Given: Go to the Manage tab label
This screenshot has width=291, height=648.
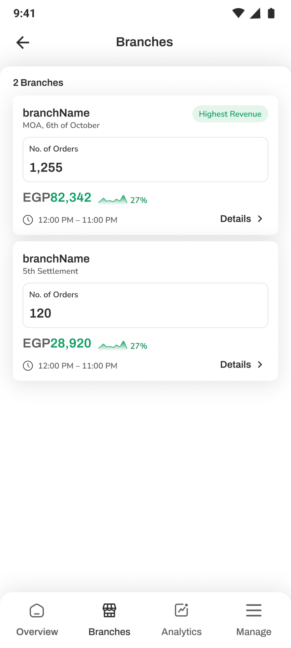Looking at the screenshot, I should coord(254,632).
